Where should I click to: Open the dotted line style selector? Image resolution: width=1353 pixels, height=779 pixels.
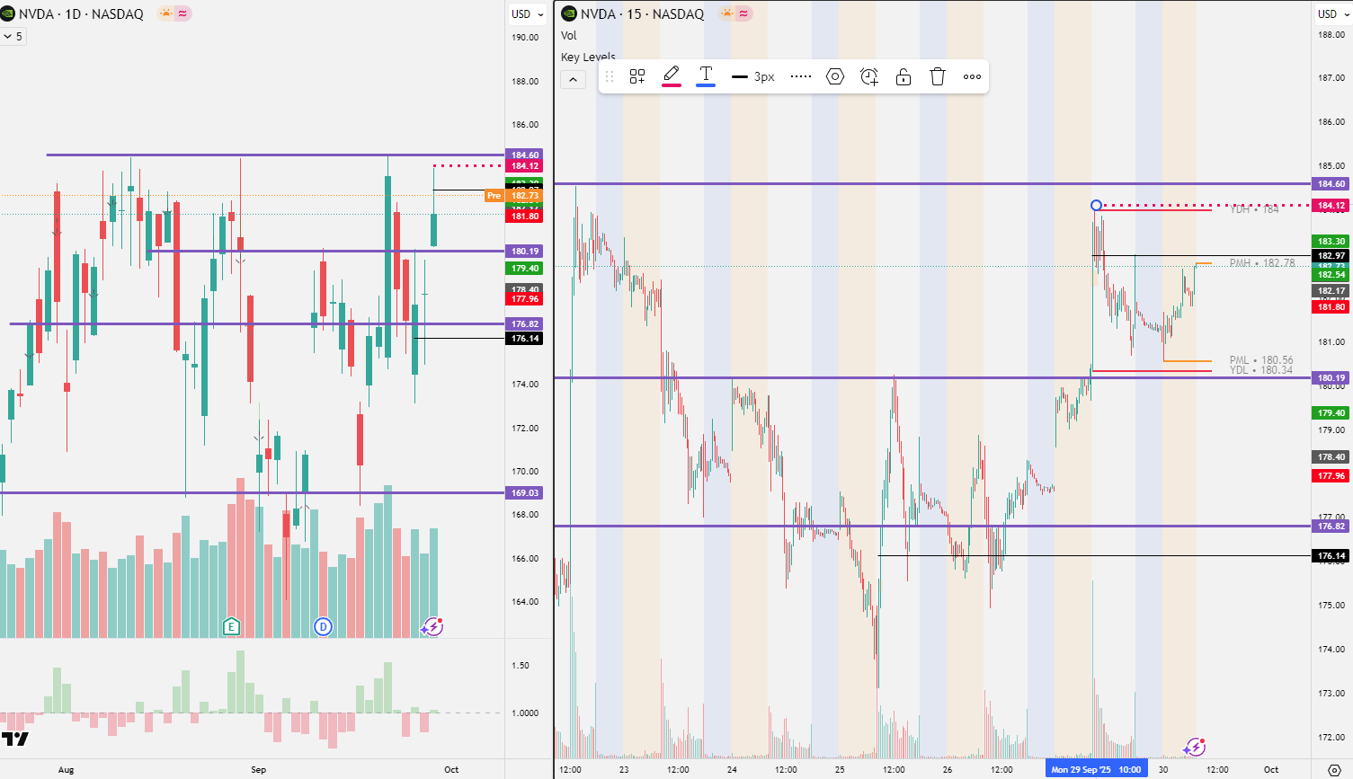point(801,76)
